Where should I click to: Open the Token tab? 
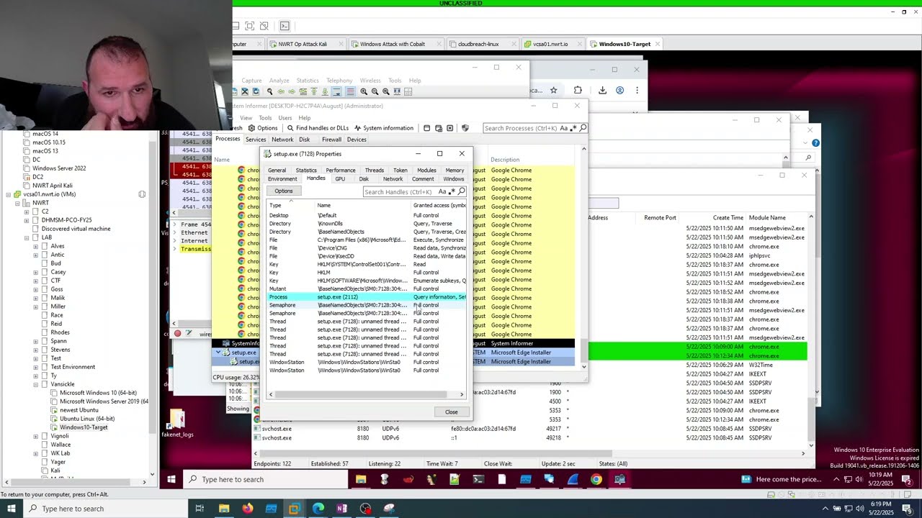pyautogui.click(x=400, y=171)
